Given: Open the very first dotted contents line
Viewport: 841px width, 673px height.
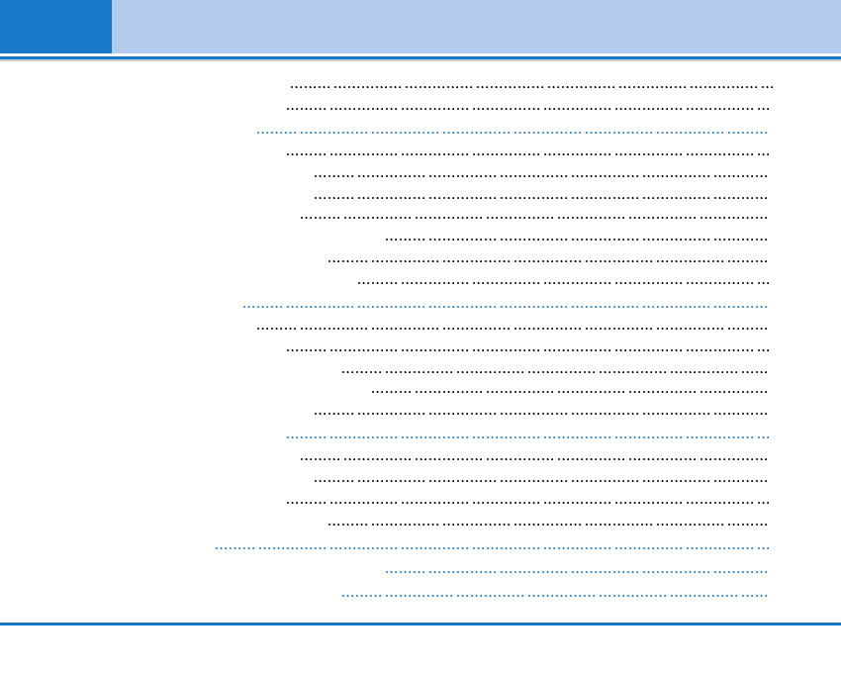Looking at the screenshot, I should (531, 87).
